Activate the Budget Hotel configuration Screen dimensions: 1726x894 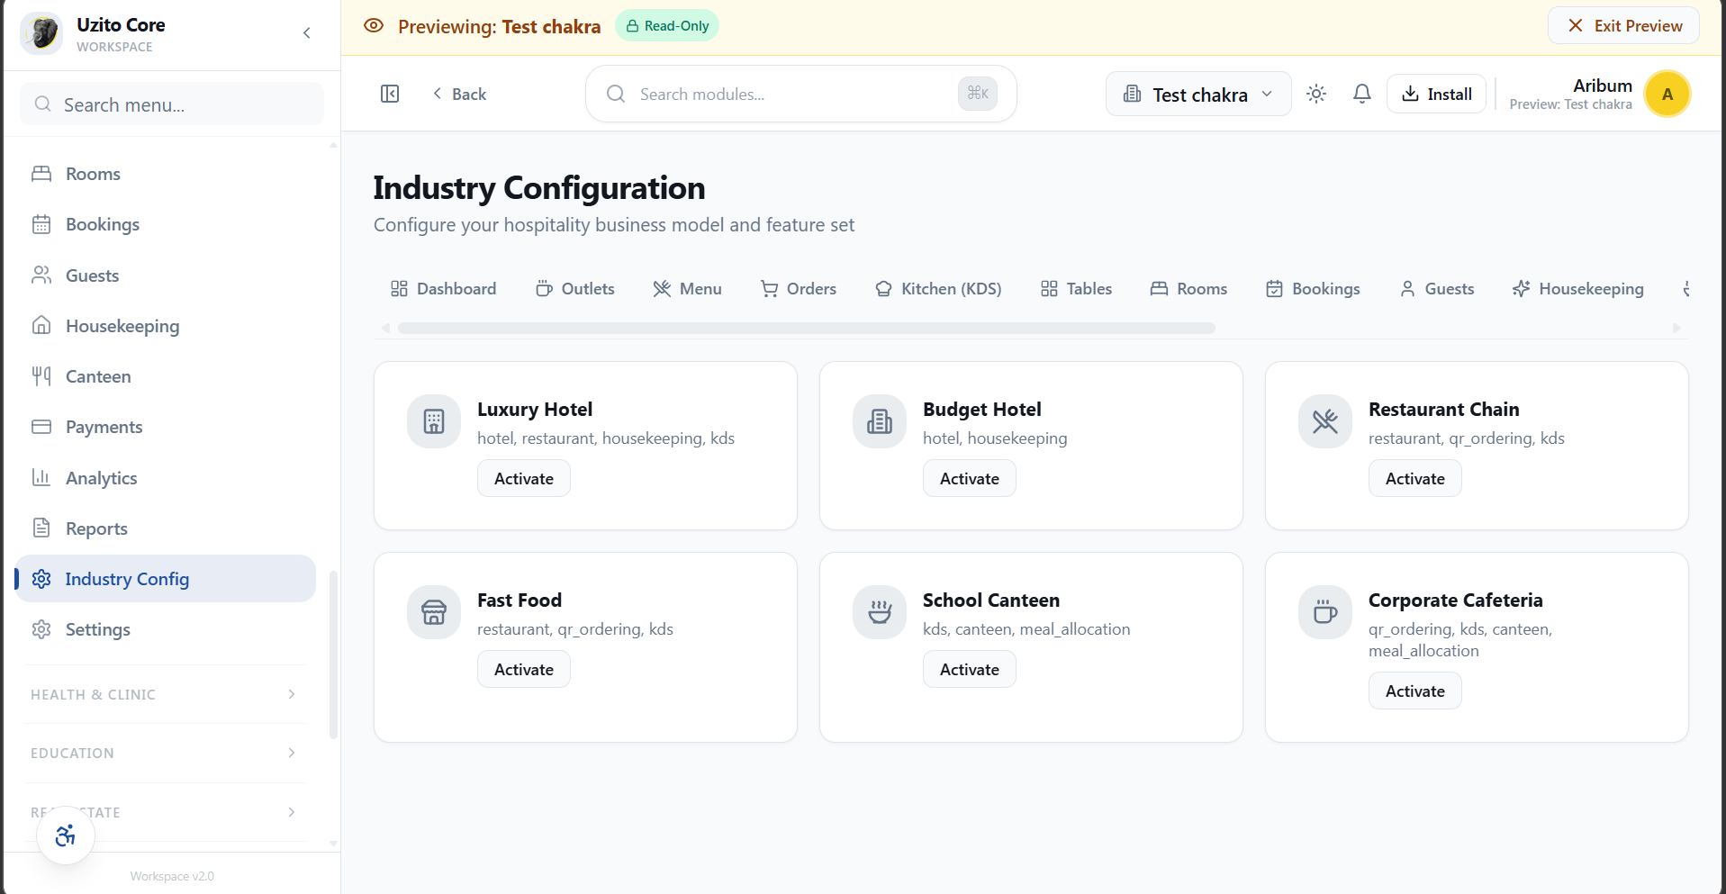click(x=969, y=479)
